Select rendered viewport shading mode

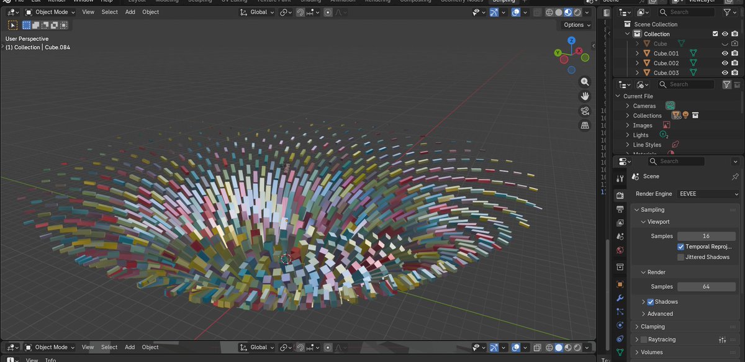577,12
